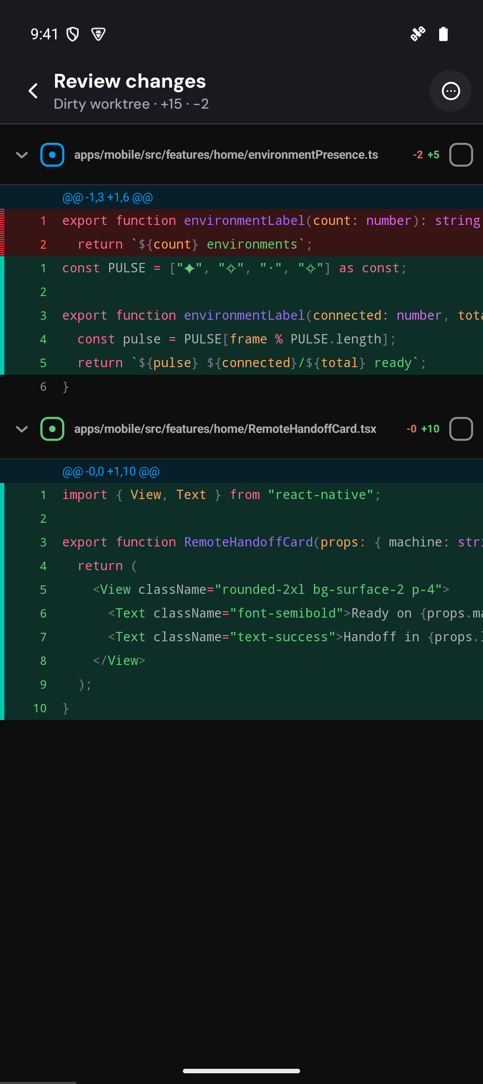Viewport: 483px width, 1084px height.
Task: Go back with the back arrow
Action: tap(33, 91)
